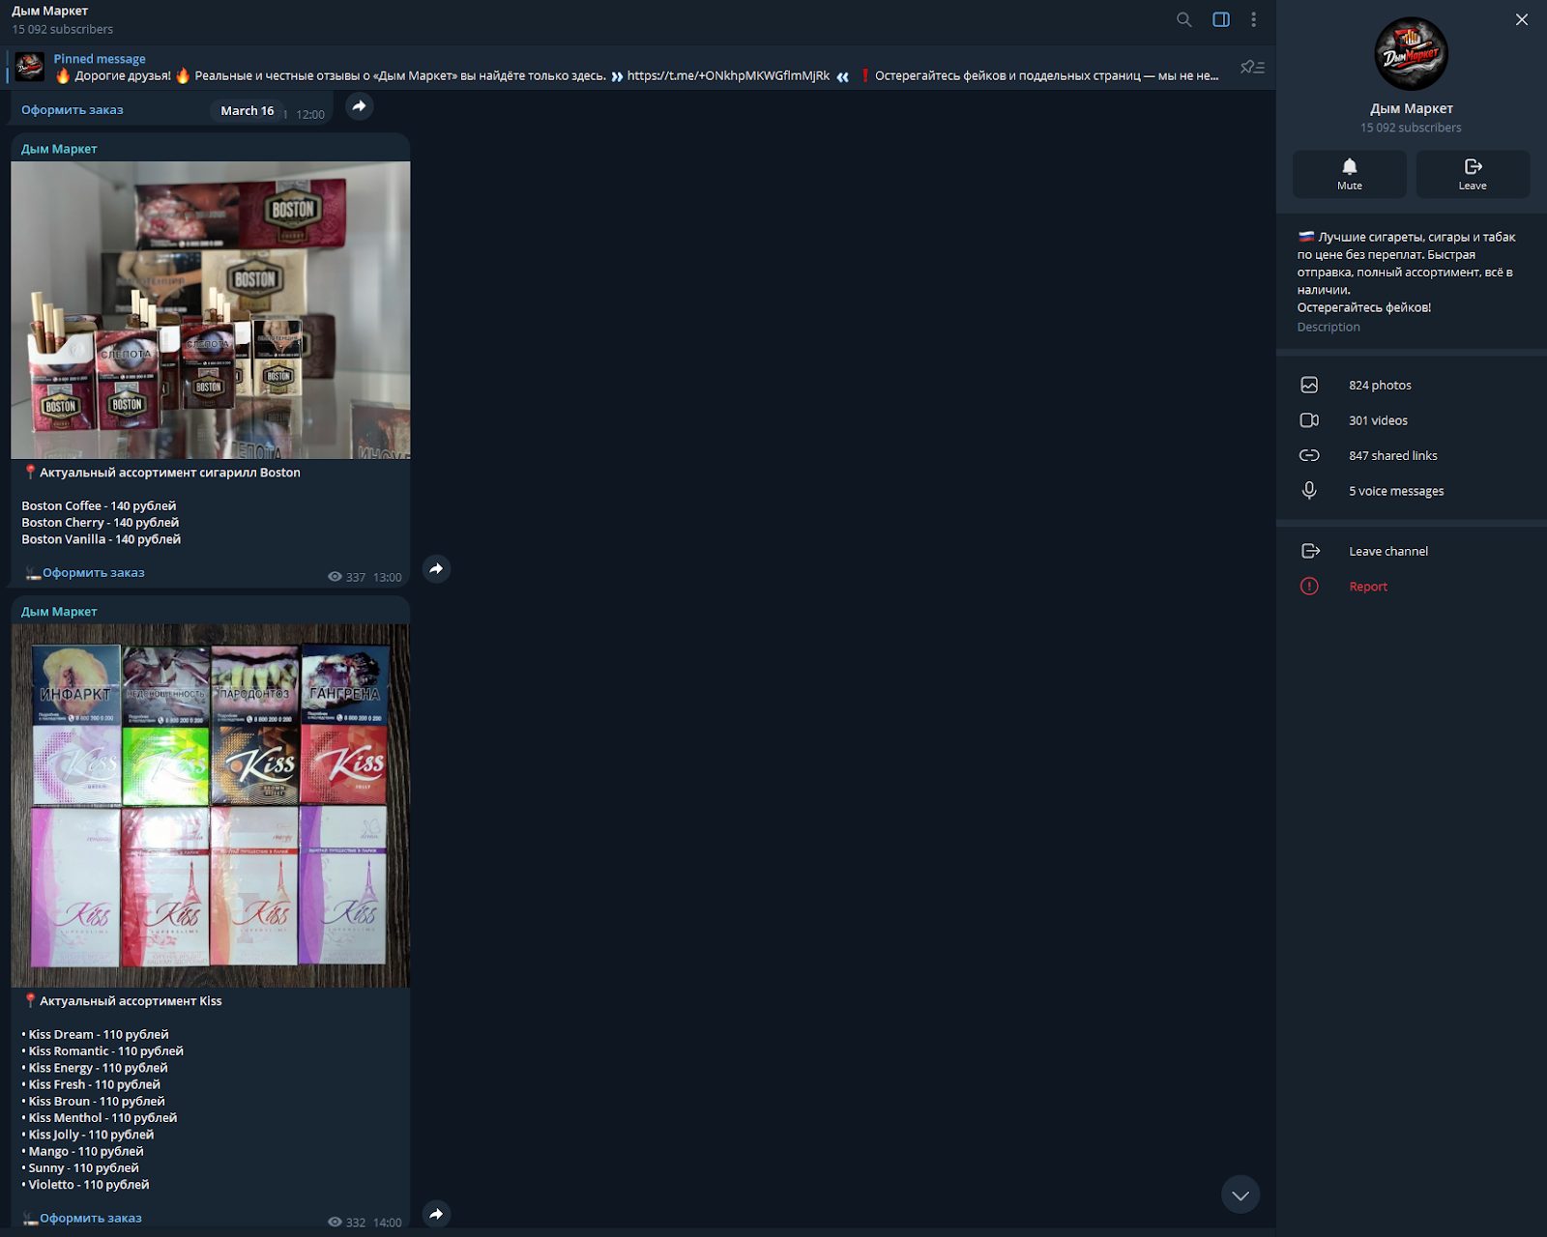Click the Pinned message label
This screenshot has width=1547, height=1237.
[x=100, y=59]
